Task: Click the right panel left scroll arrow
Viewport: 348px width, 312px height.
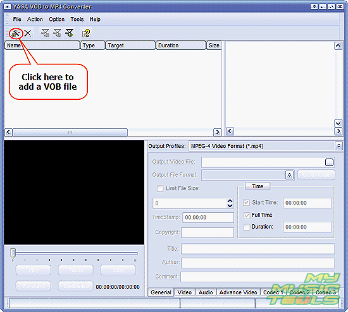Action: tap(230, 131)
